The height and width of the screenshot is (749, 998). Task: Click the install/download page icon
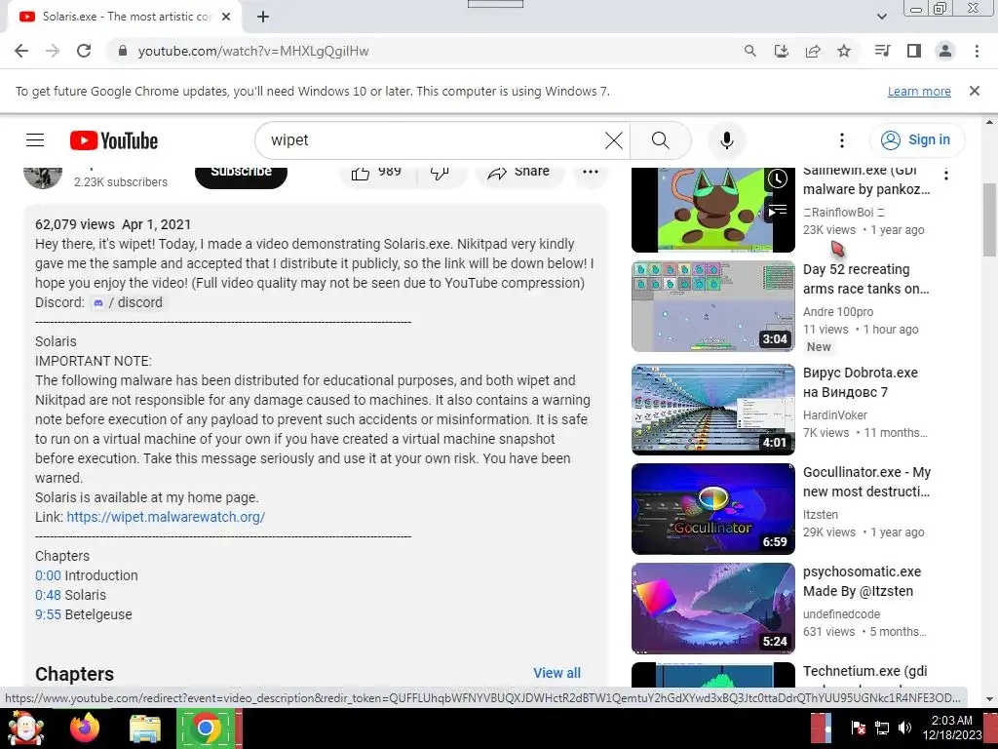coord(781,51)
